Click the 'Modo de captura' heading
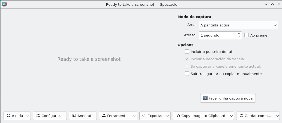282x123 pixels. pos(194,17)
